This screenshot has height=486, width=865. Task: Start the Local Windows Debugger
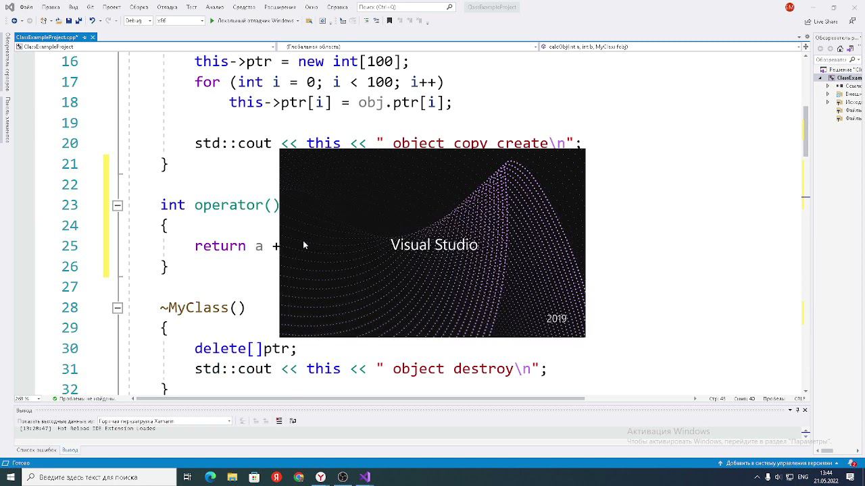click(x=253, y=21)
